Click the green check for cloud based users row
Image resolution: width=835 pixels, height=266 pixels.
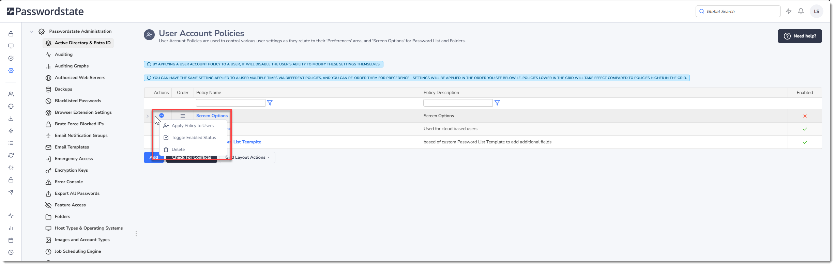tap(805, 129)
